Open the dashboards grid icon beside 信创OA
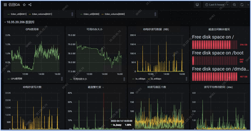The height and width of the screenshot is (131, 251). pyautogui.click(x=5, y=5)
